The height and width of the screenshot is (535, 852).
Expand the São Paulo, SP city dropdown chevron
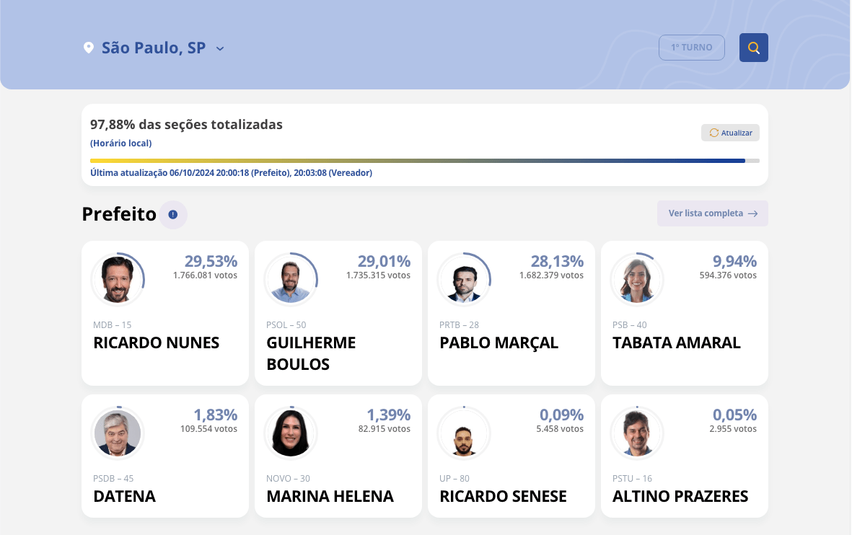pos(220,49)
